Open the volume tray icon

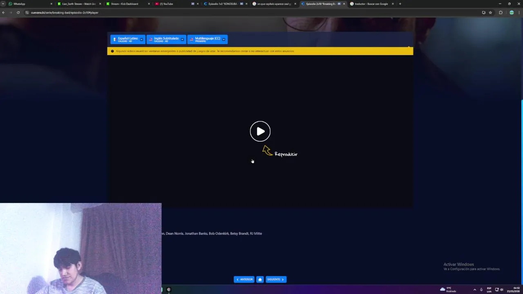502,290
